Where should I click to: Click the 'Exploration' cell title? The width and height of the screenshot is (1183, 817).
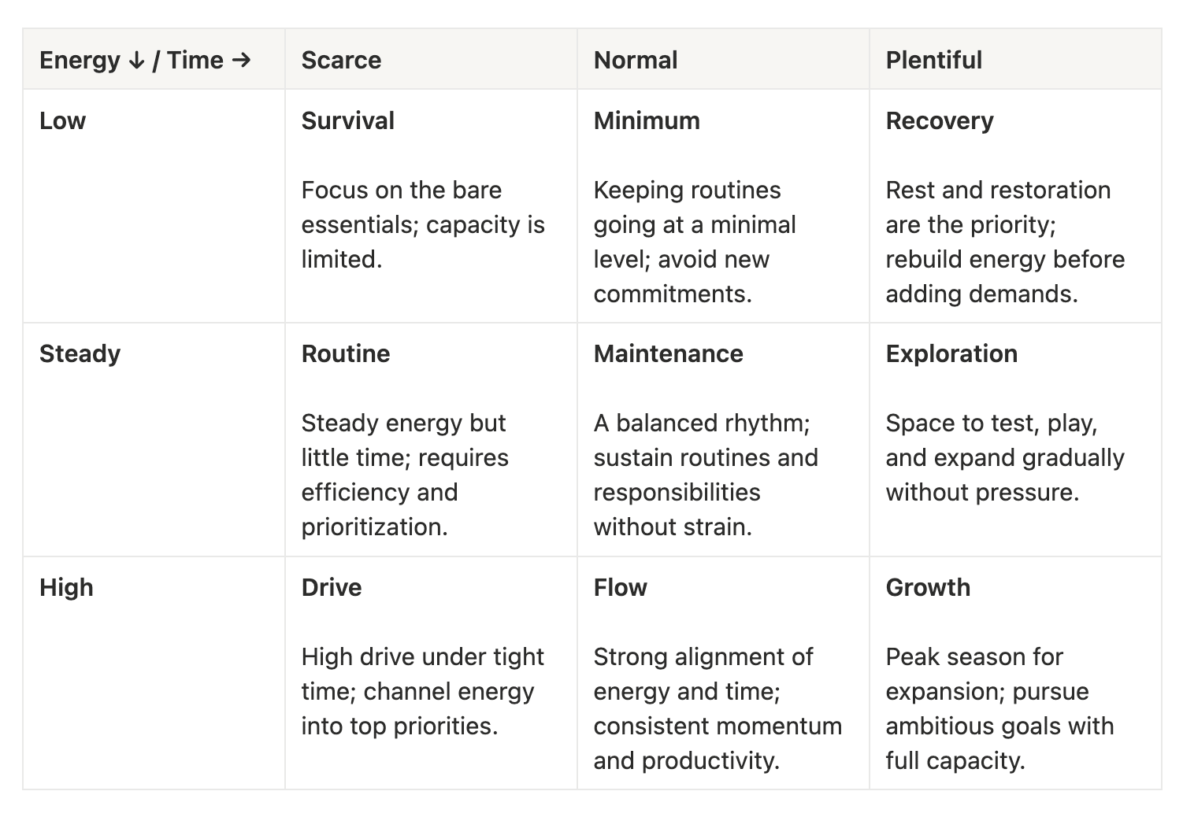[x=951, y=353]
